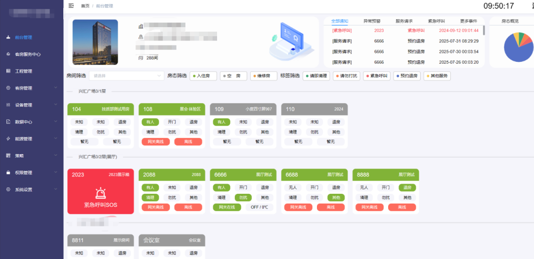Click 退房 status in room 8888
This screenshot has height=259, width=534.
click(407, 187)
